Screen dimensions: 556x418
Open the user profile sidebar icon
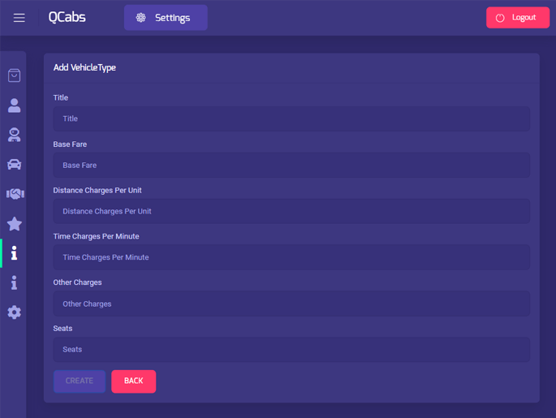(x=14, y=106)
